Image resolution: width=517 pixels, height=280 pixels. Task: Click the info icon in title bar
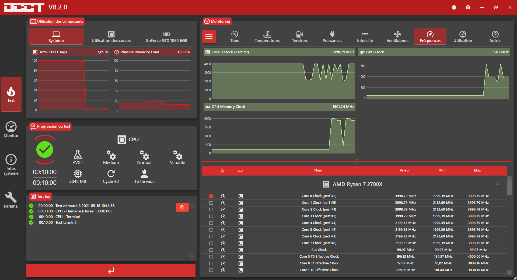click(454, 7)
